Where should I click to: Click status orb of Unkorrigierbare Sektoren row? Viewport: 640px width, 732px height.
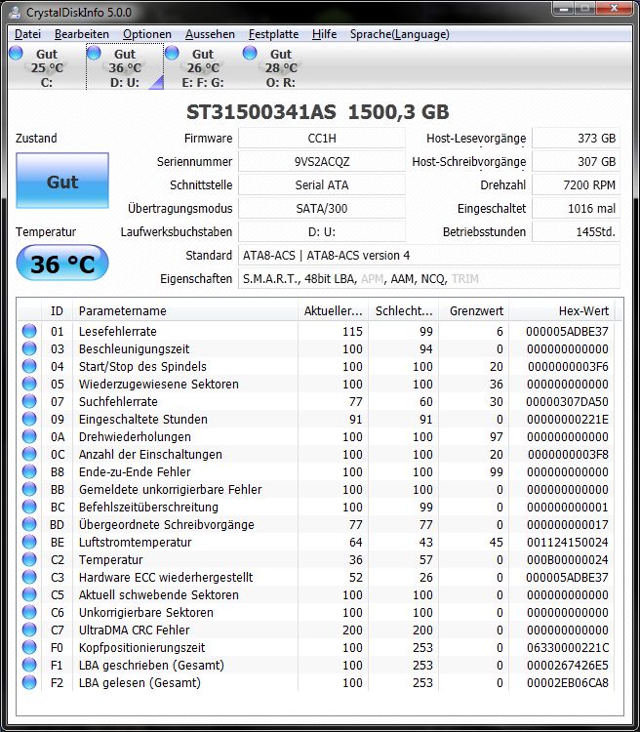click(29, 613)
